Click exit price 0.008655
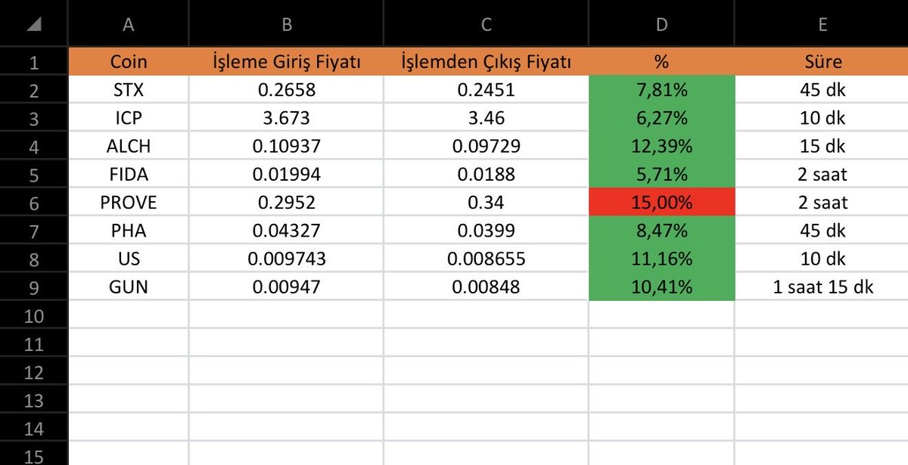908x465 pixels. [x=486, y=259]
